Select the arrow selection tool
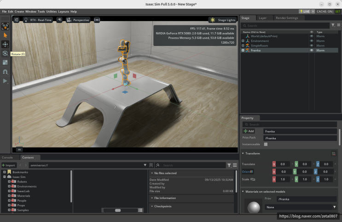342x222 pixels. point(5,35)
